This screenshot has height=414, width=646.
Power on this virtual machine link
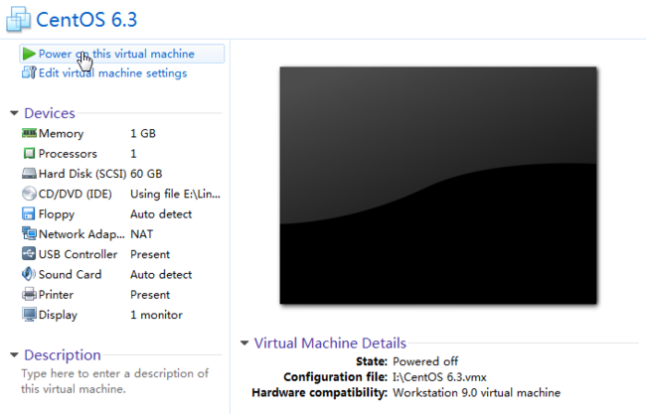116,54
